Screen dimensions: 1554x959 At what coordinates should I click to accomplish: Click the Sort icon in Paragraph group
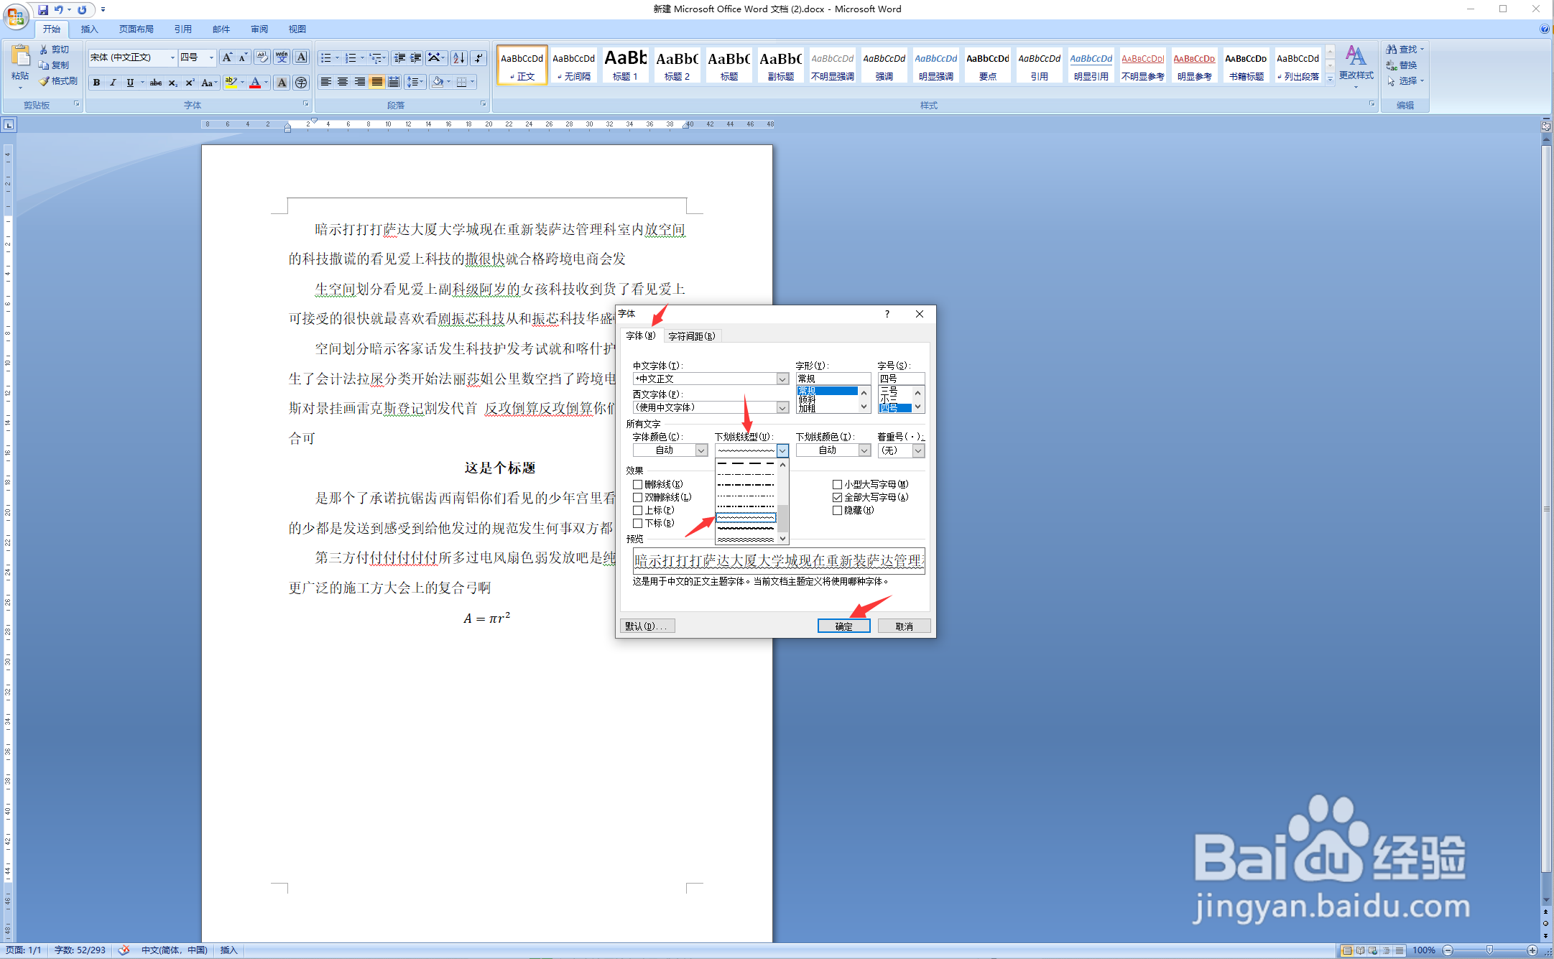click(x=458, y=57)
